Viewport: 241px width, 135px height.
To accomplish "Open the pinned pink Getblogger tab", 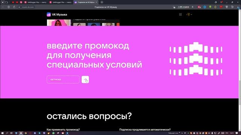I will tap(21, 2).
